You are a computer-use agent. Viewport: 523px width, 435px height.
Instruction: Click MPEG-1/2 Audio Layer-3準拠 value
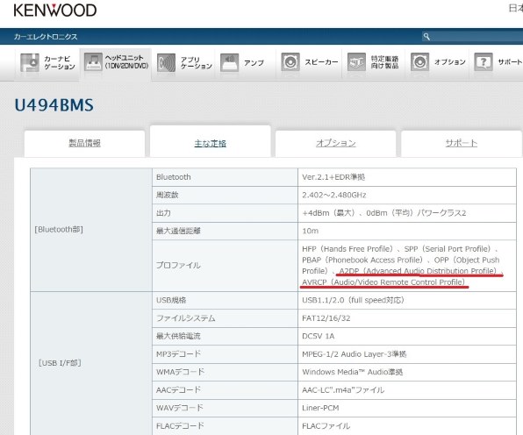pyautogui.click(x=355, y=354)
